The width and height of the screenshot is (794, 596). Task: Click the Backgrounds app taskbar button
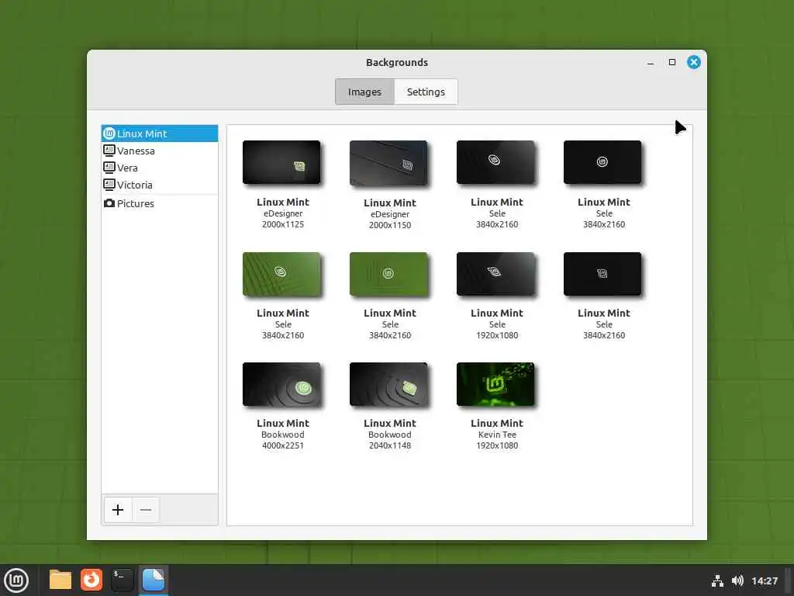click(x=153, y=580)
